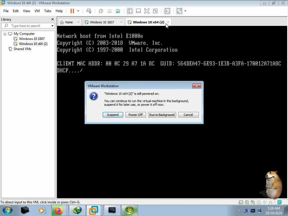Switch to the Home tab
288x216 pixels.
(x=69, y=22)
